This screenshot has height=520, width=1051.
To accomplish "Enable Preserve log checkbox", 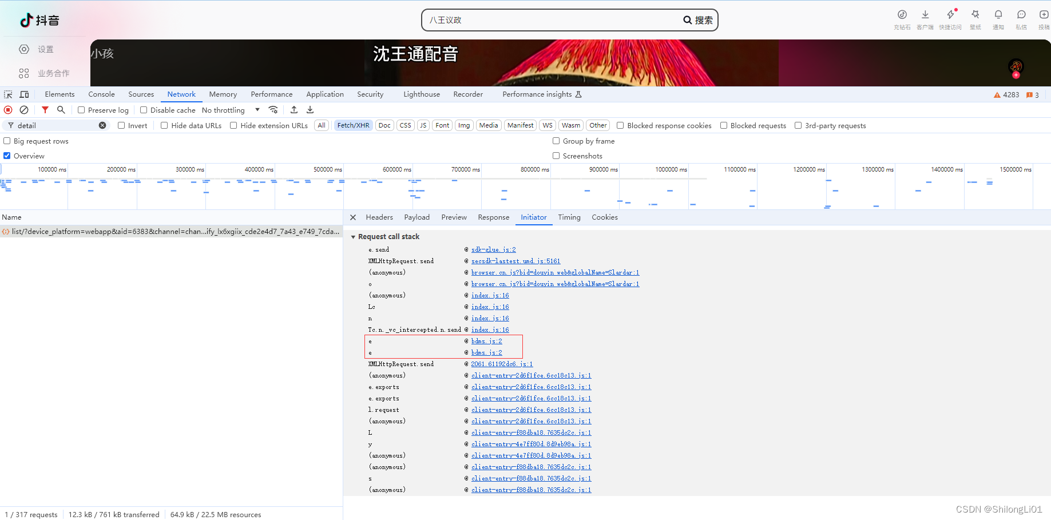I will point(81,110).
